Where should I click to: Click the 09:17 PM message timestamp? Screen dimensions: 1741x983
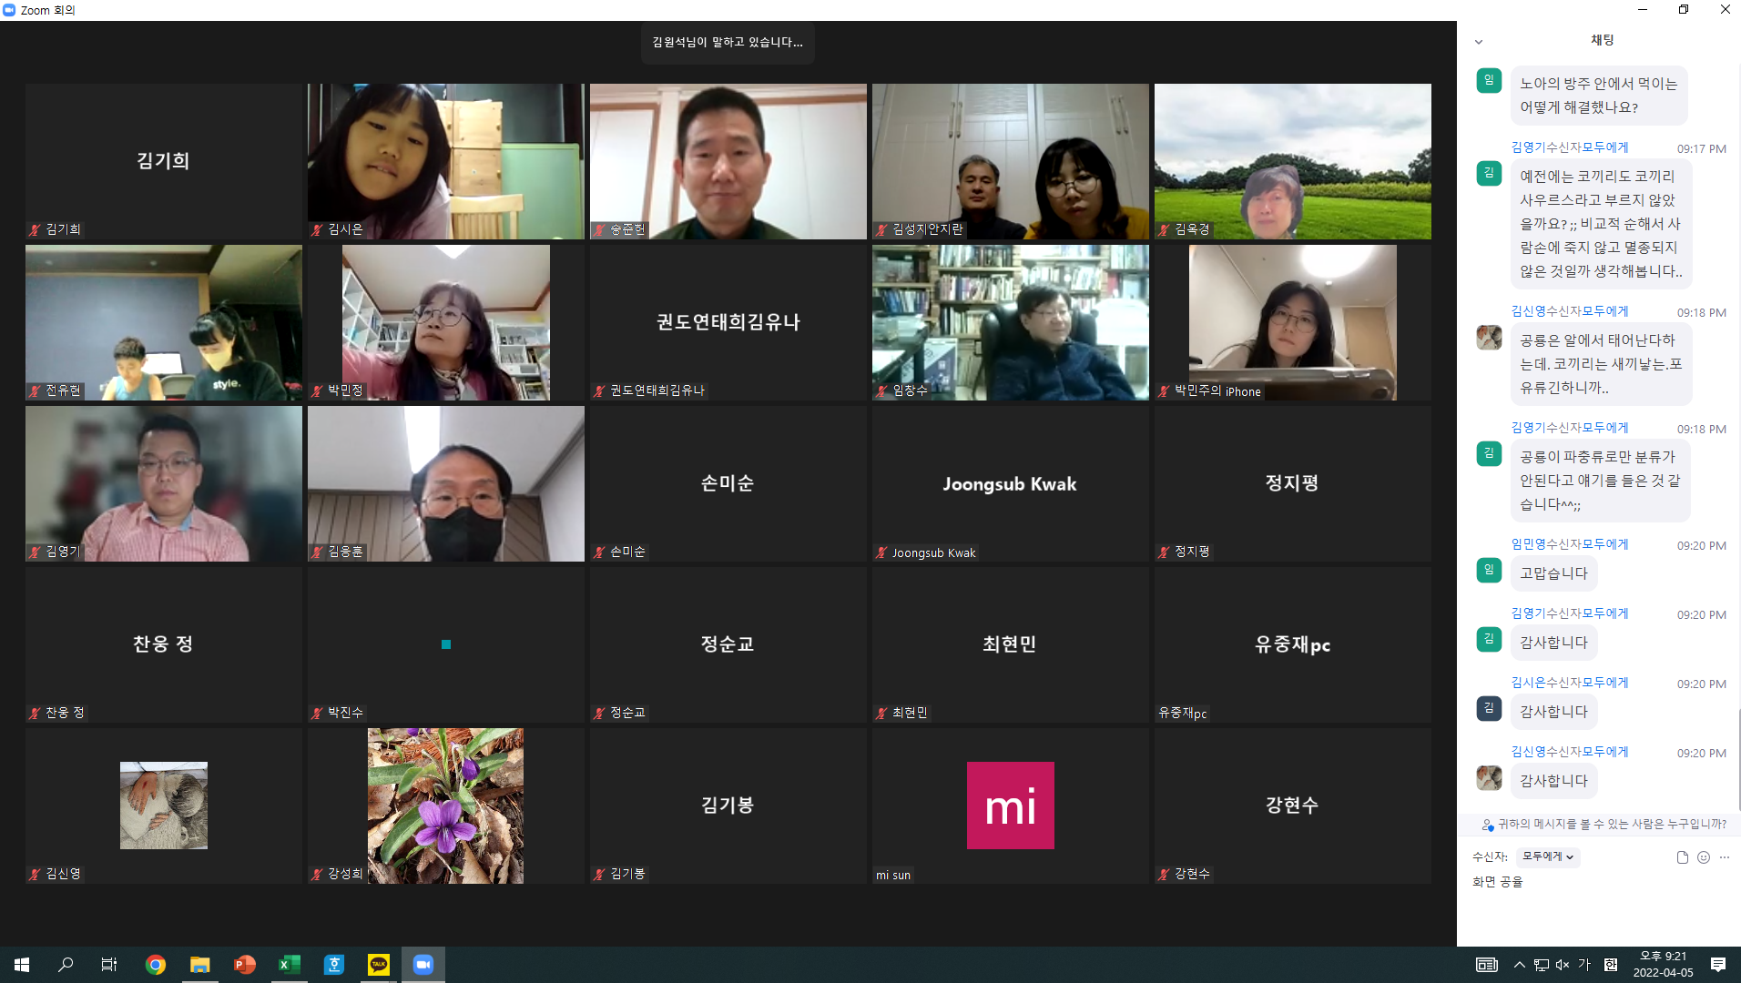point(1702,149)
